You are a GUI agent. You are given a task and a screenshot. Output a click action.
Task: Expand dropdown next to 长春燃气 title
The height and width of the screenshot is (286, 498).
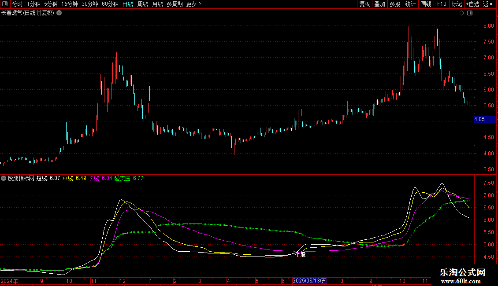tap(59, 13)
